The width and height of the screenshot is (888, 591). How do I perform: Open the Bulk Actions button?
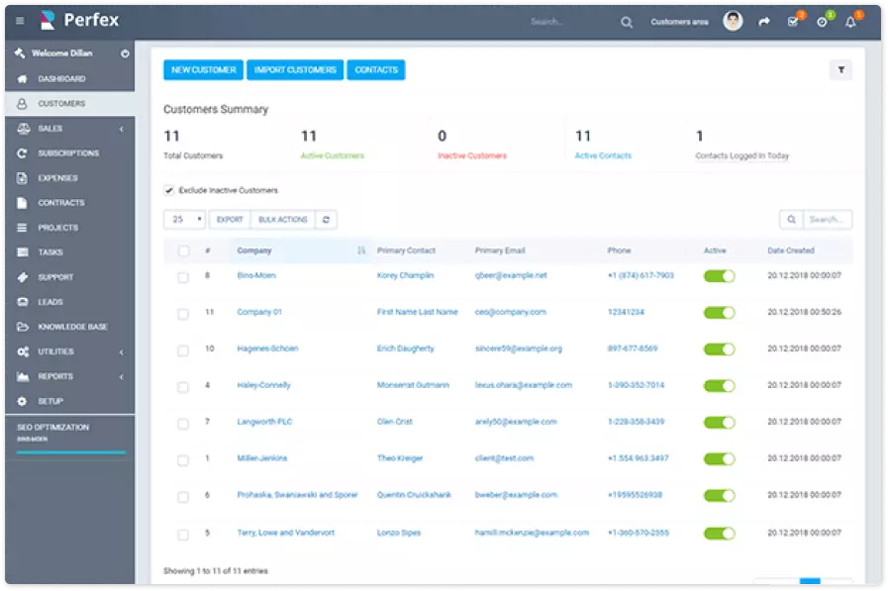coord(282,220)
